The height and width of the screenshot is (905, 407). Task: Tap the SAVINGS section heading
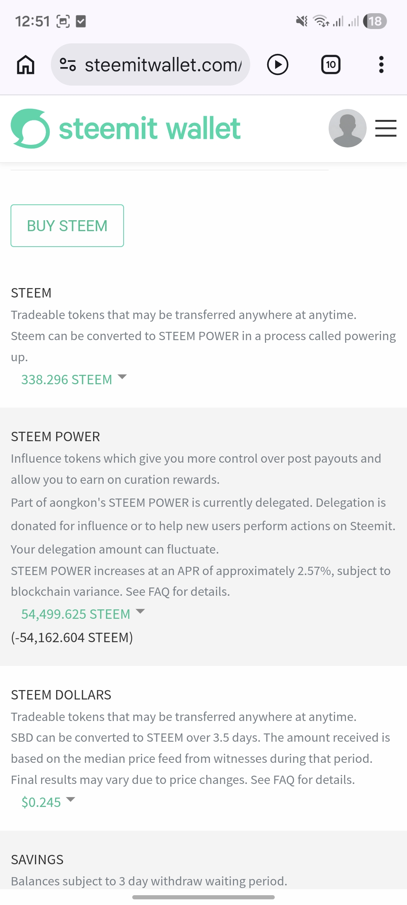coord(37,859)
